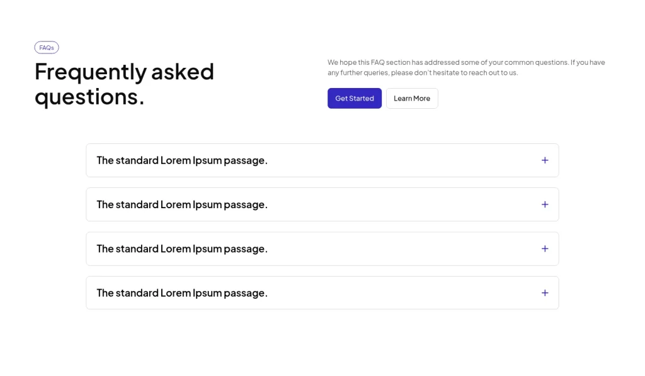Expand the third FAQ accordion row

point(322,248)
